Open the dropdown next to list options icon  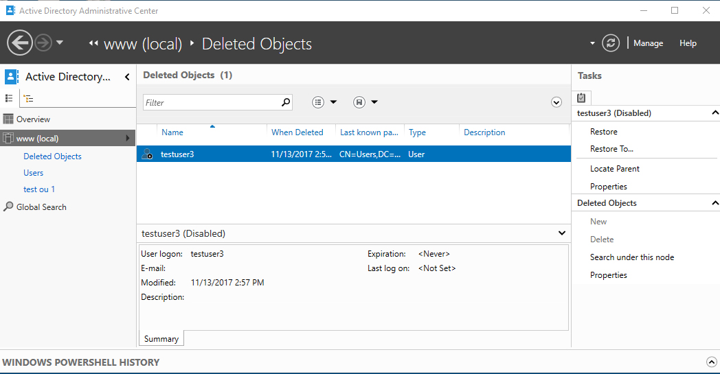(x=333, y=102)
